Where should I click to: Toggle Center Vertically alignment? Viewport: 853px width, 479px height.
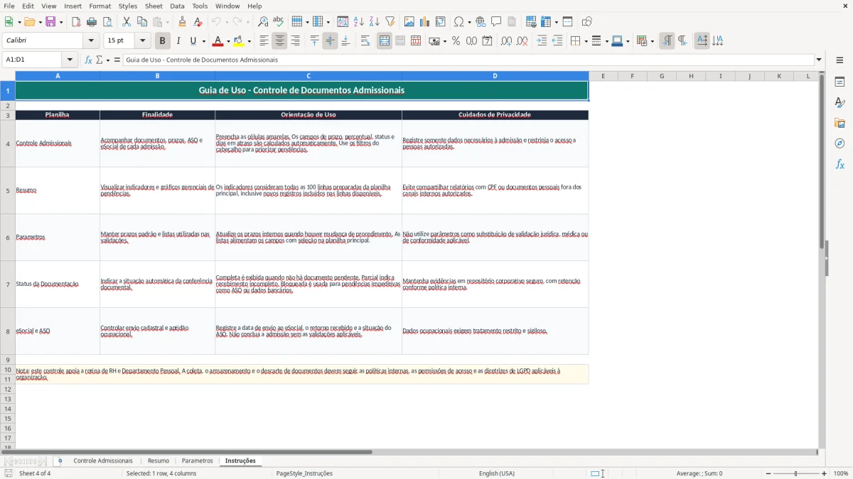330,41
